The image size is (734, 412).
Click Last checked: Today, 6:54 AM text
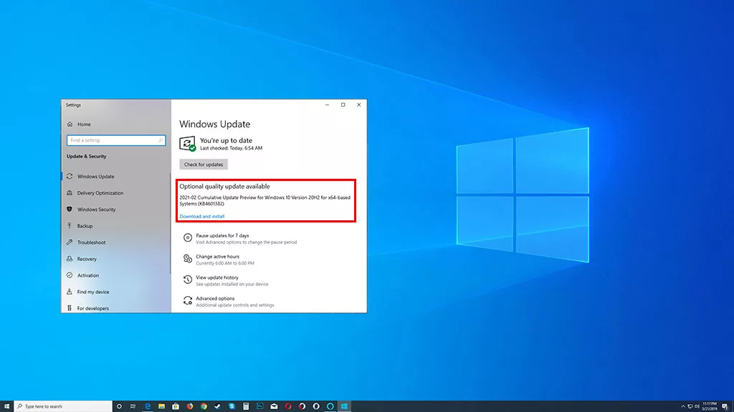click(x=232, y=148)
